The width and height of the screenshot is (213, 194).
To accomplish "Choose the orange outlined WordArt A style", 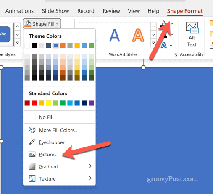I will click(x=138, y=35).
